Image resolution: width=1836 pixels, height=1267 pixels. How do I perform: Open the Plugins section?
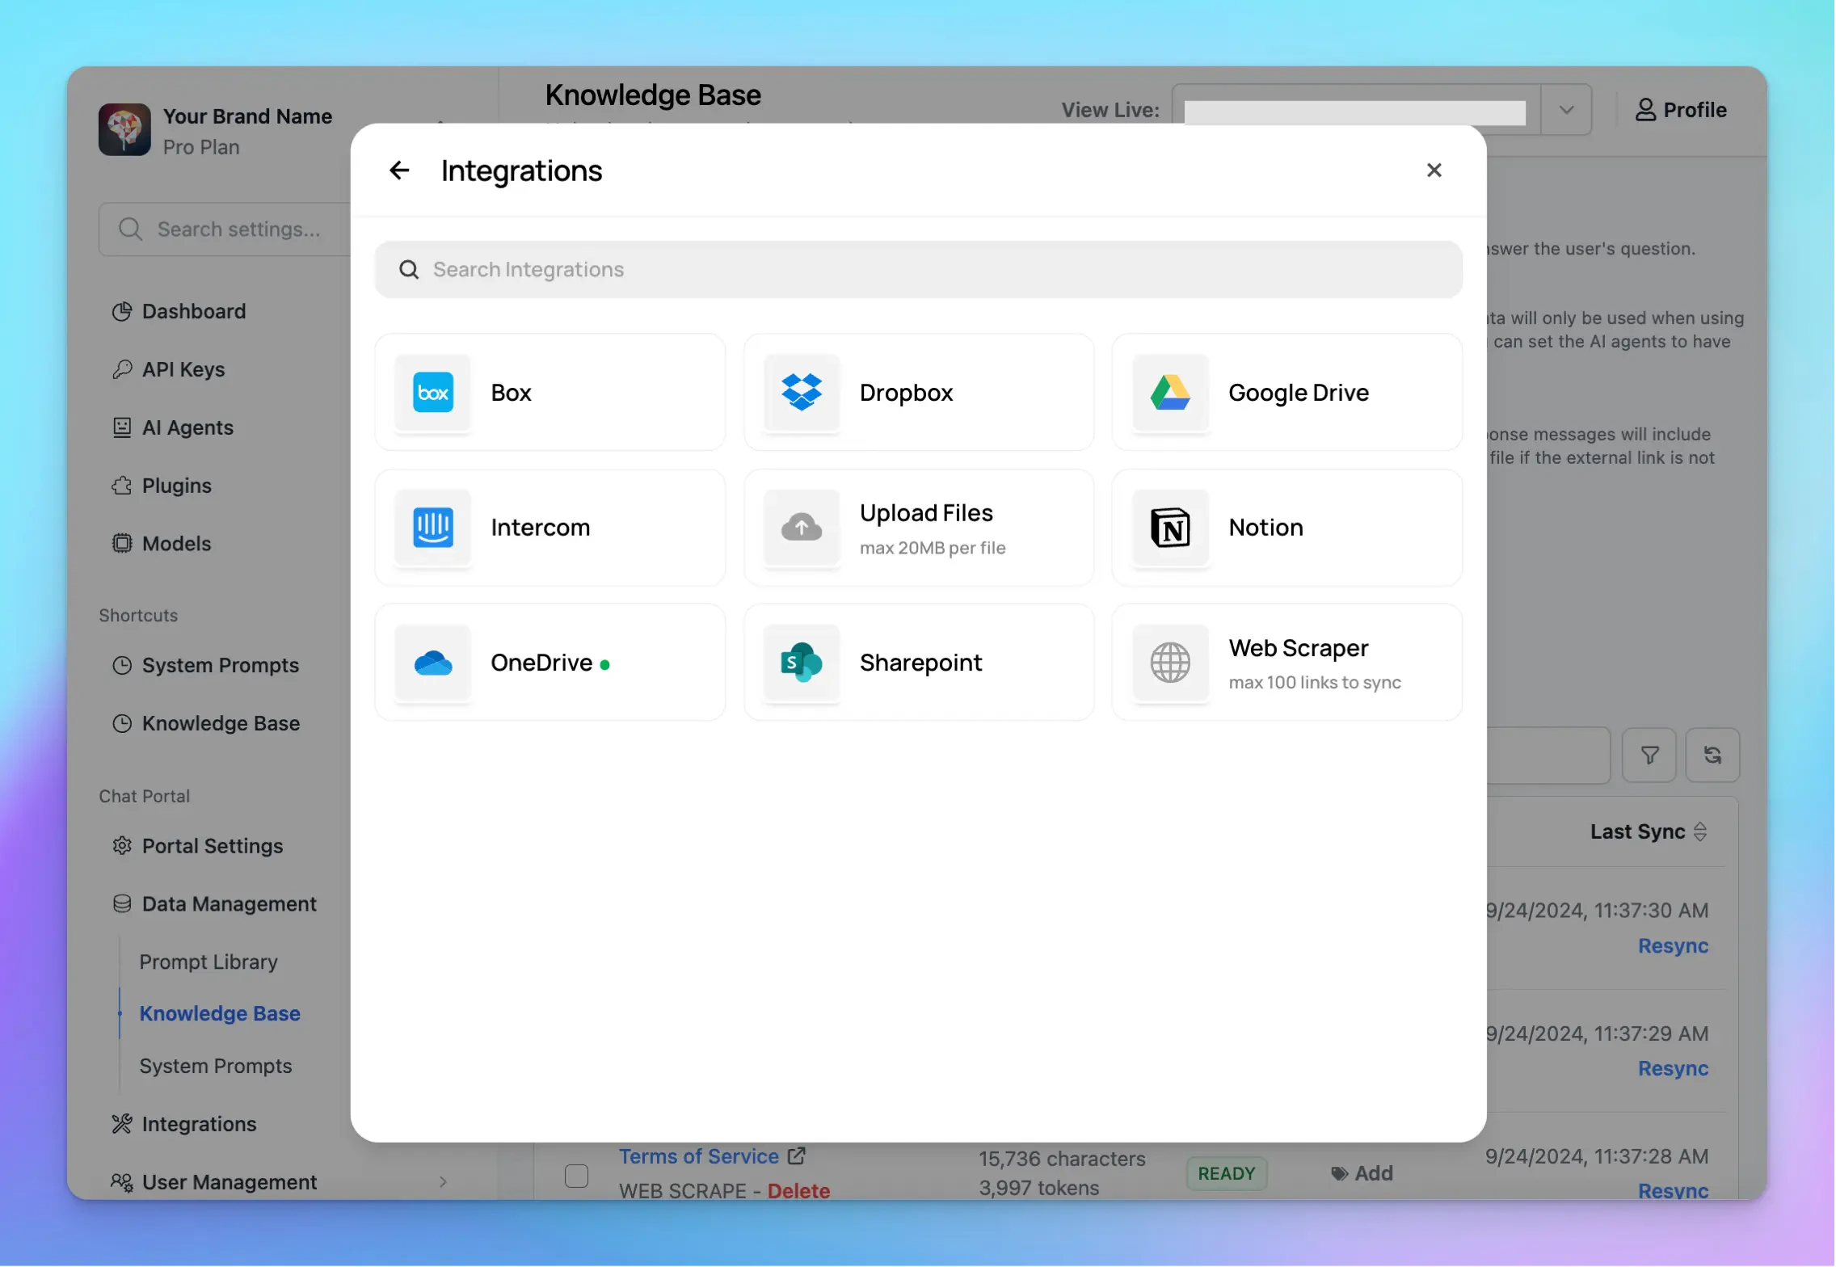coord(177,486)
